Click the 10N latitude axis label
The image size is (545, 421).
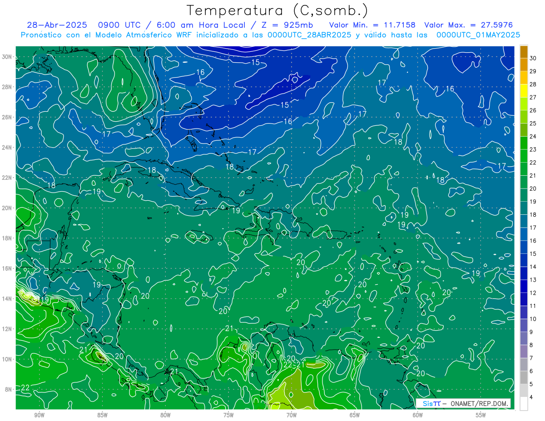(x=7, y=359)
